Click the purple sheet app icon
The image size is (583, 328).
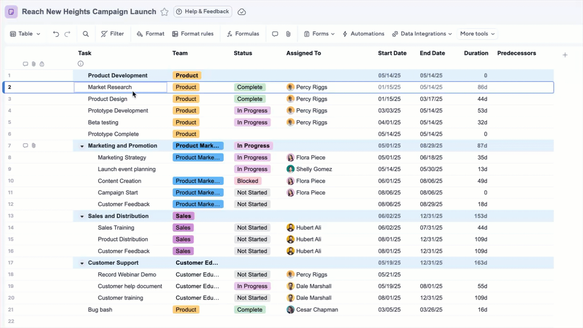click(x=11, y=12)
